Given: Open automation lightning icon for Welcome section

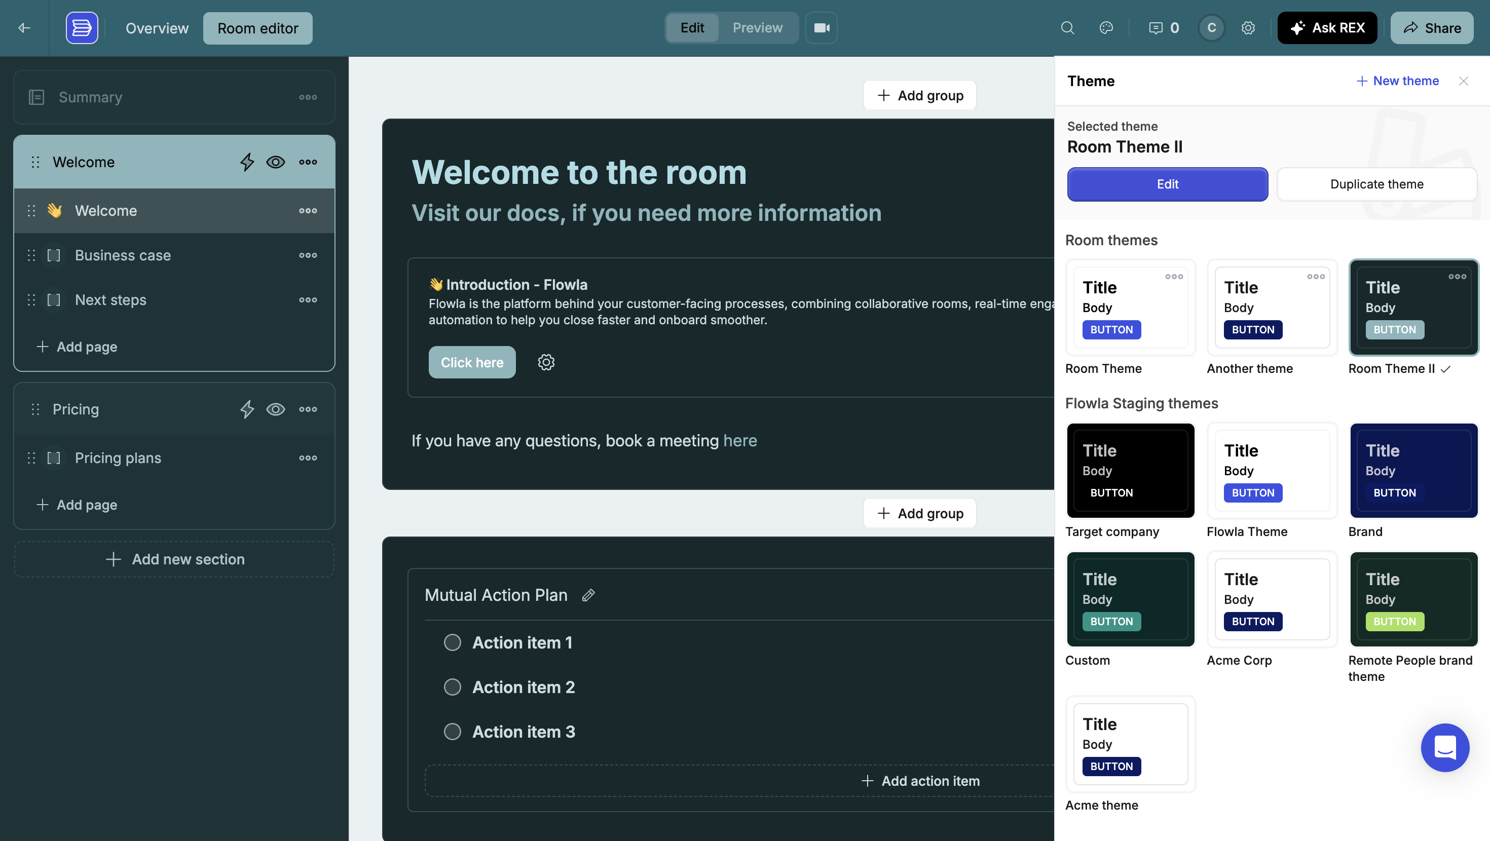Looking at the screenshot, I should 247,162.
